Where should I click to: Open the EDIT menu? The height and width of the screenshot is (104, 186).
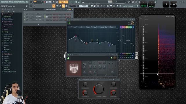pos(5,2)
